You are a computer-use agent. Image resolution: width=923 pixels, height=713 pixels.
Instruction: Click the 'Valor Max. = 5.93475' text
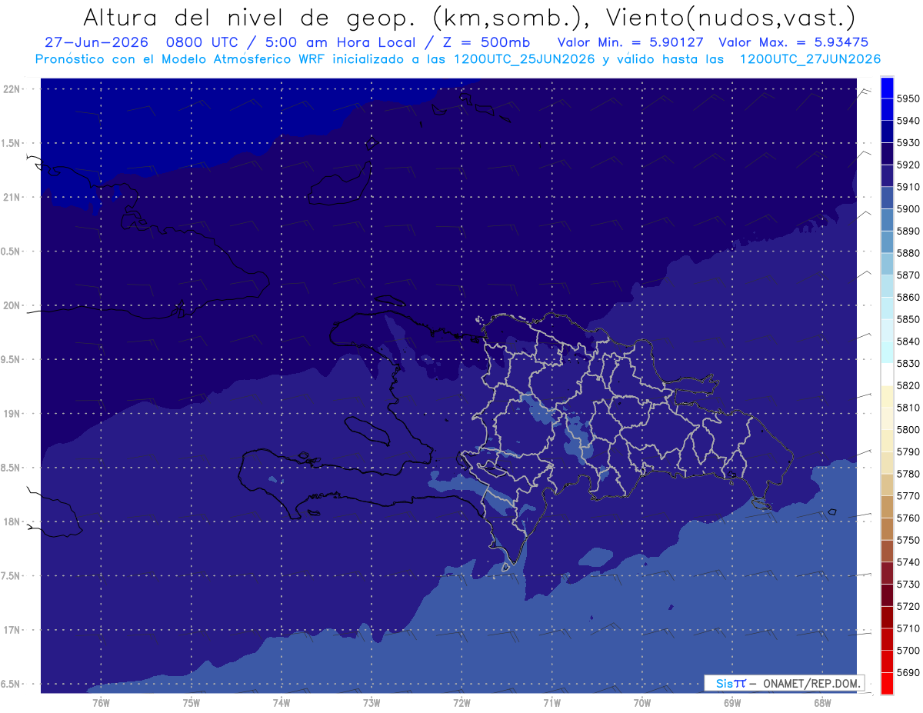click(x=793, y=42)
